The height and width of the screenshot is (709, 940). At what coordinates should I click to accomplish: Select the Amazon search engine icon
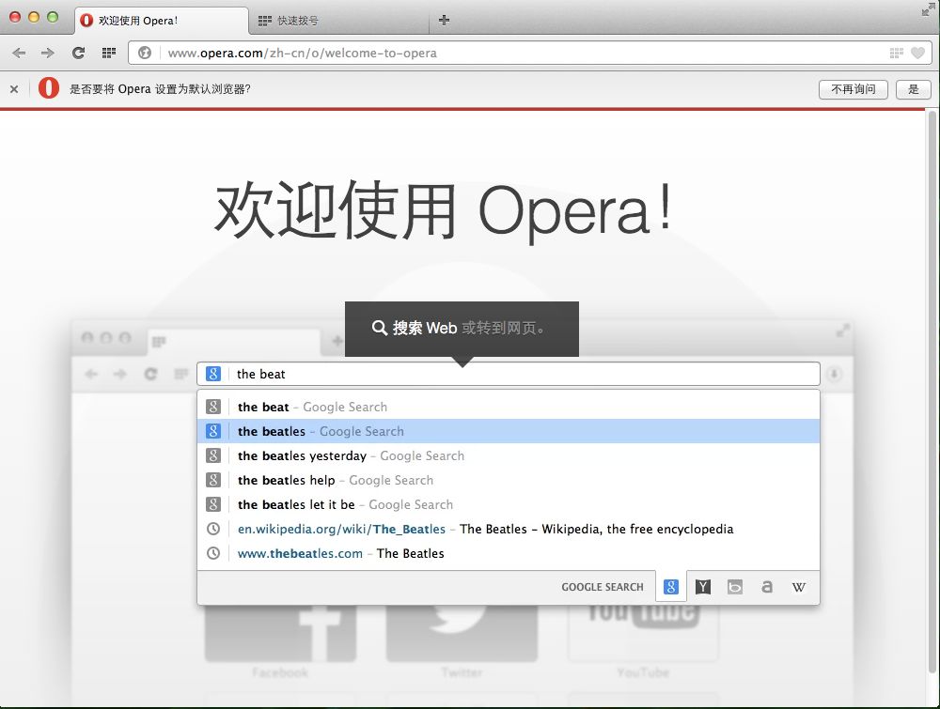click(767, 587)
